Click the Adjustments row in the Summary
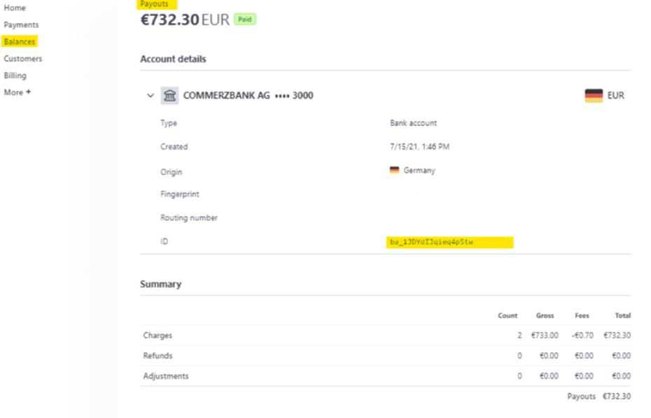 click(x=164, y=375)
